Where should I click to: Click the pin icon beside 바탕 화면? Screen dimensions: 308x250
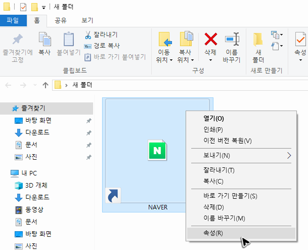tap(89, 121)
